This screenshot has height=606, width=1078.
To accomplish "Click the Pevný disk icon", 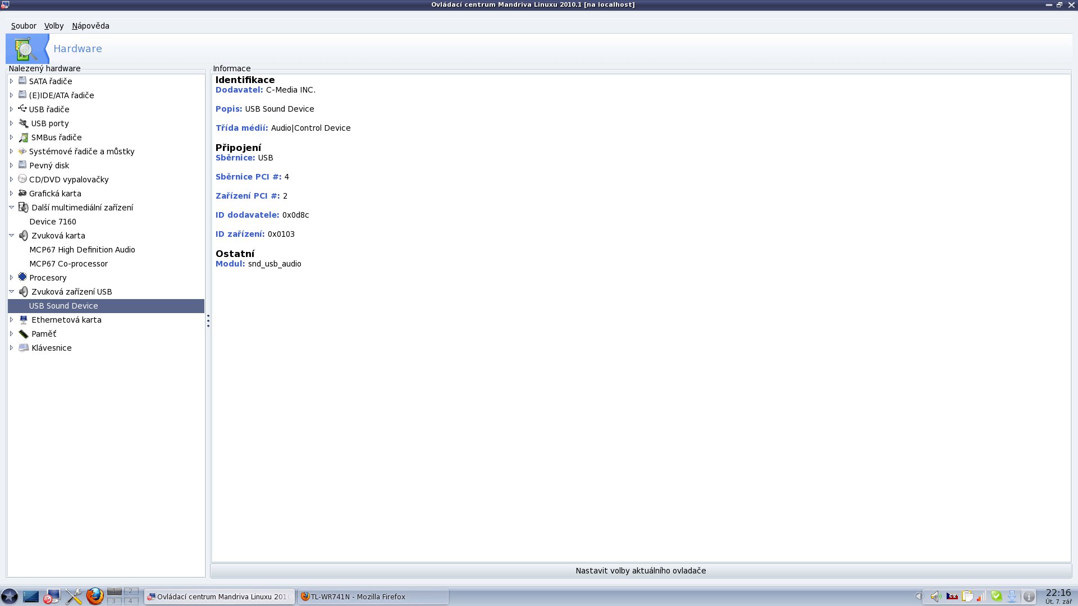I will point(22,165).
